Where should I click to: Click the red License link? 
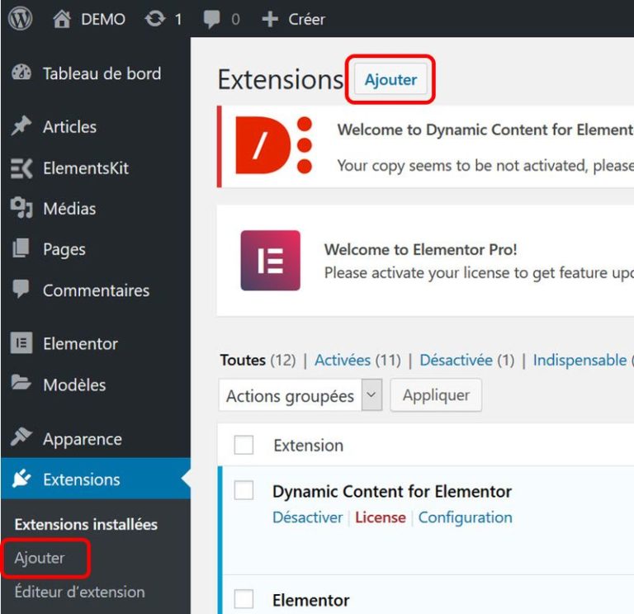click(x=380, y=517)
